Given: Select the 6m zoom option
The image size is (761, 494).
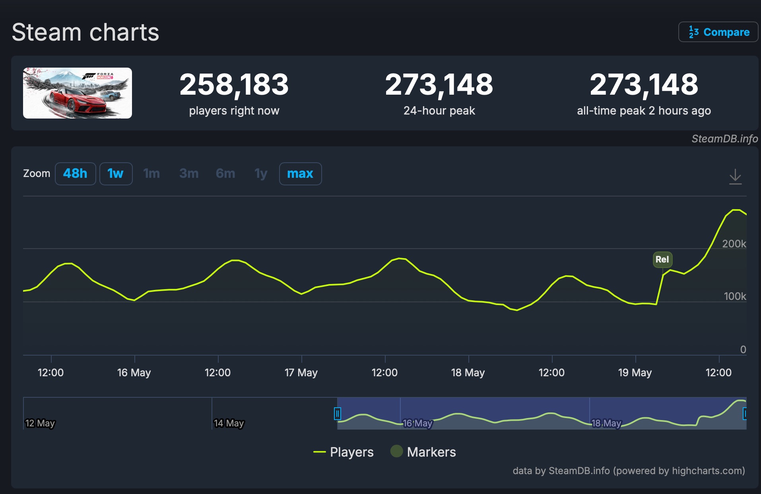Looking at the screenshot, I should [225, 174].
